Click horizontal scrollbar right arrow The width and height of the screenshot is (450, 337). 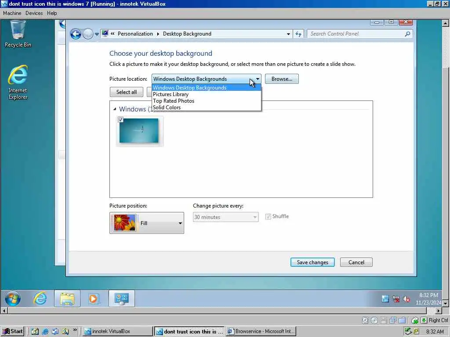pos(438,311)
